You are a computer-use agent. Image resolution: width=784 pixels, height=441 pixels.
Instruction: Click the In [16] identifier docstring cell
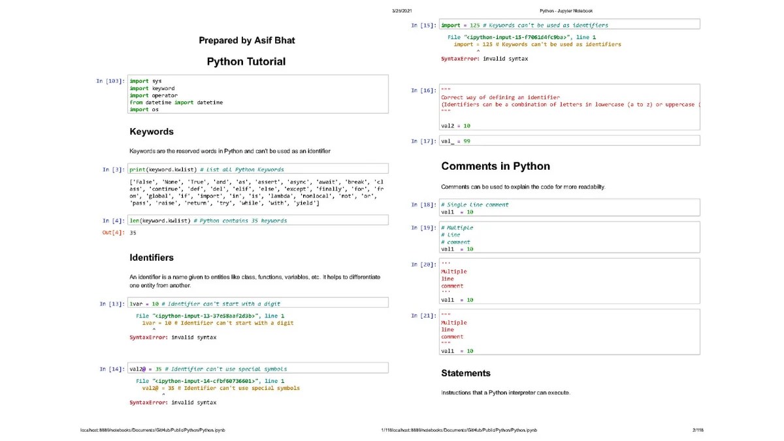(x=569, y=107)
